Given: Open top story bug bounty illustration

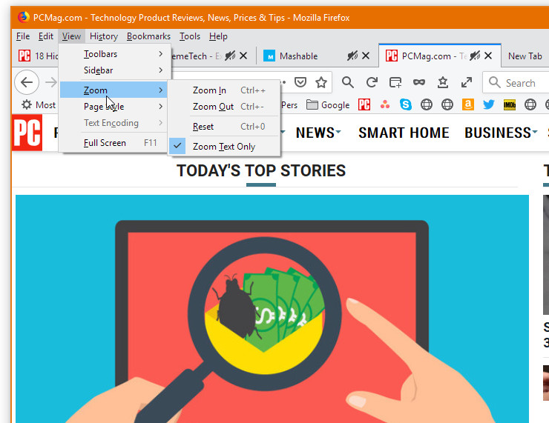Looking at the screenshot, I should [272, 309].
